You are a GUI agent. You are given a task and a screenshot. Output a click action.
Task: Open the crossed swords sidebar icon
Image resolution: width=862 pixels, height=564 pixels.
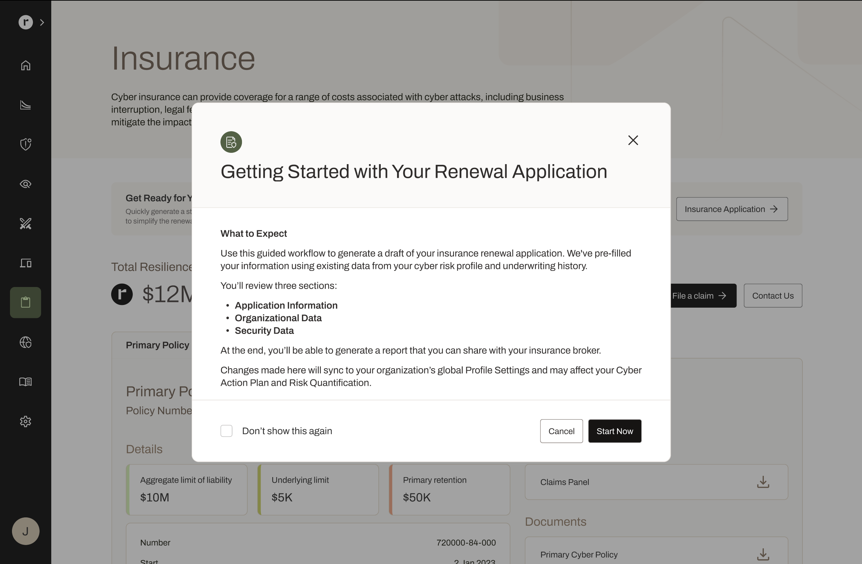[x=25, y=223]
